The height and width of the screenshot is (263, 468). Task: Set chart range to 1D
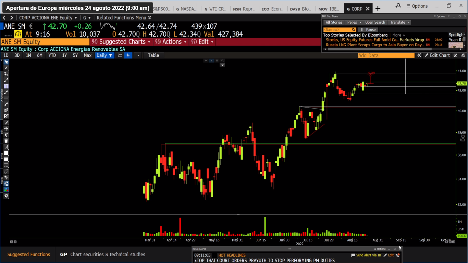coord(6,55)
